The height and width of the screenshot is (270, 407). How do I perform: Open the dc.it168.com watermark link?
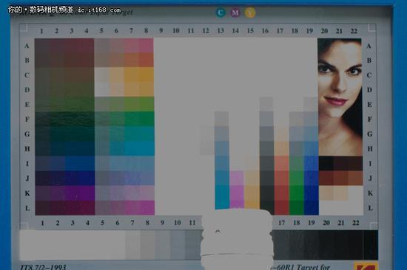pyautogui.click(x=98, y=10)
